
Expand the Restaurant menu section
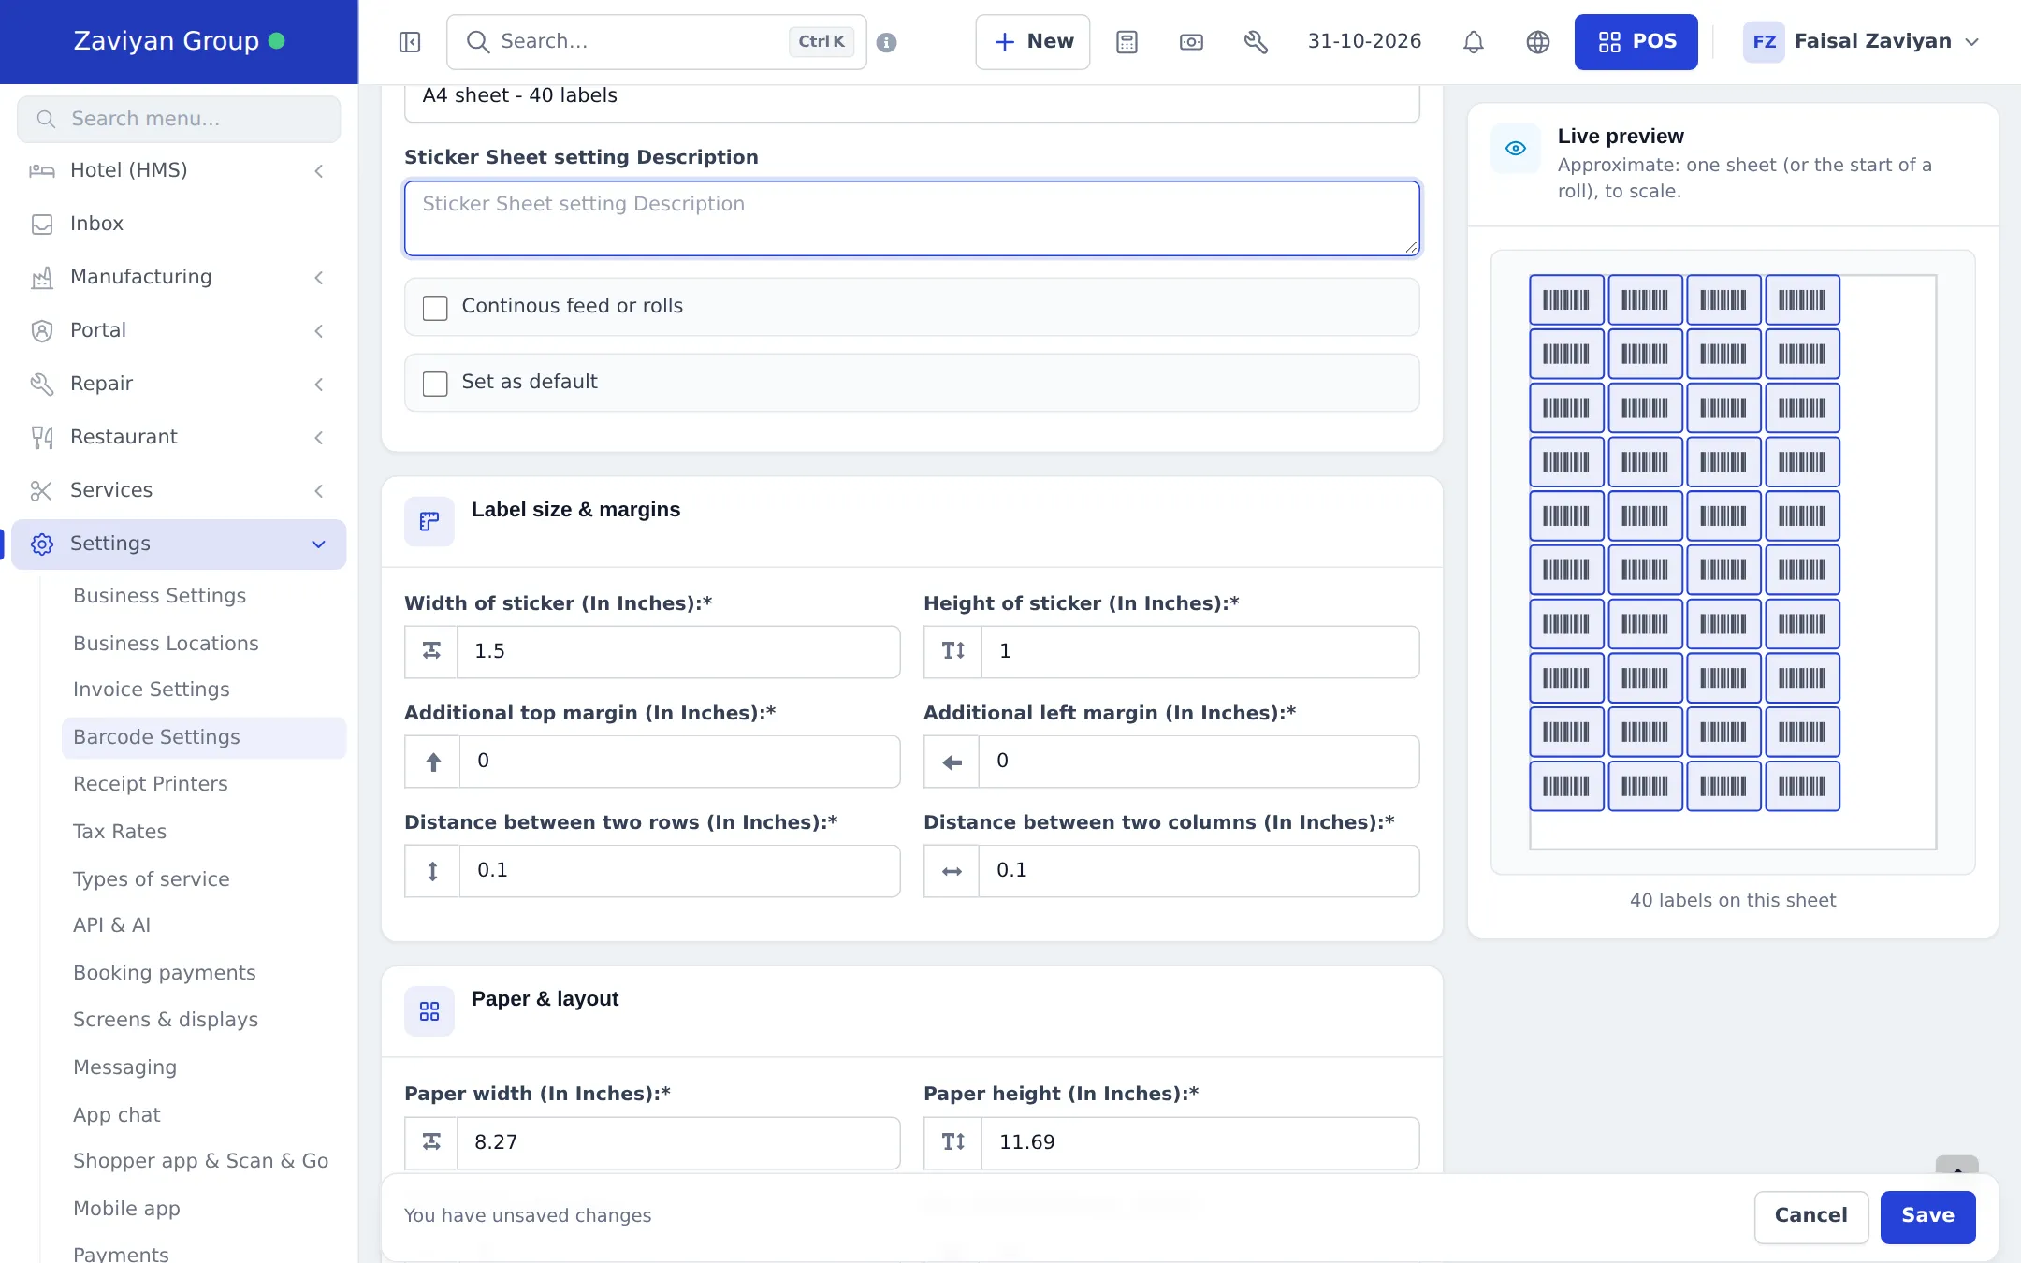pos(178,437)
